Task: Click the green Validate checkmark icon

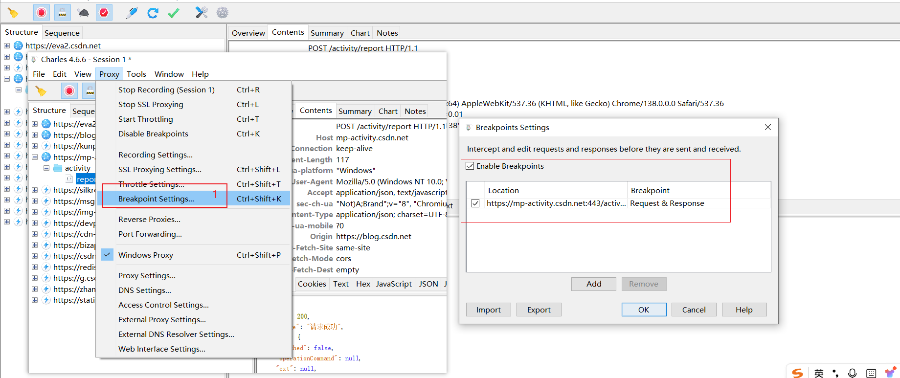Action: 173,13
